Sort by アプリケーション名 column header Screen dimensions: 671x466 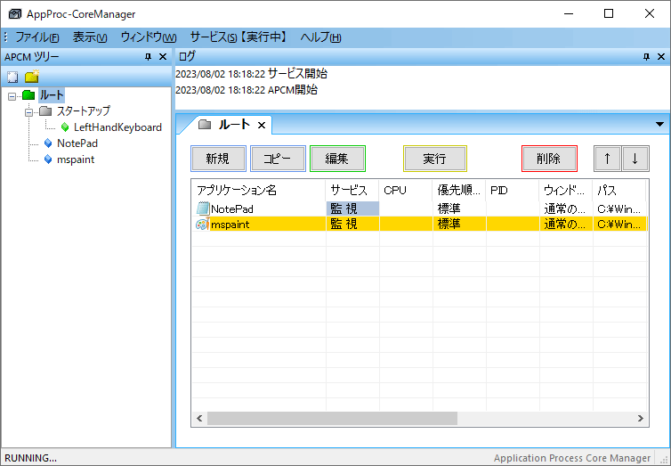[x=258, y=190]
